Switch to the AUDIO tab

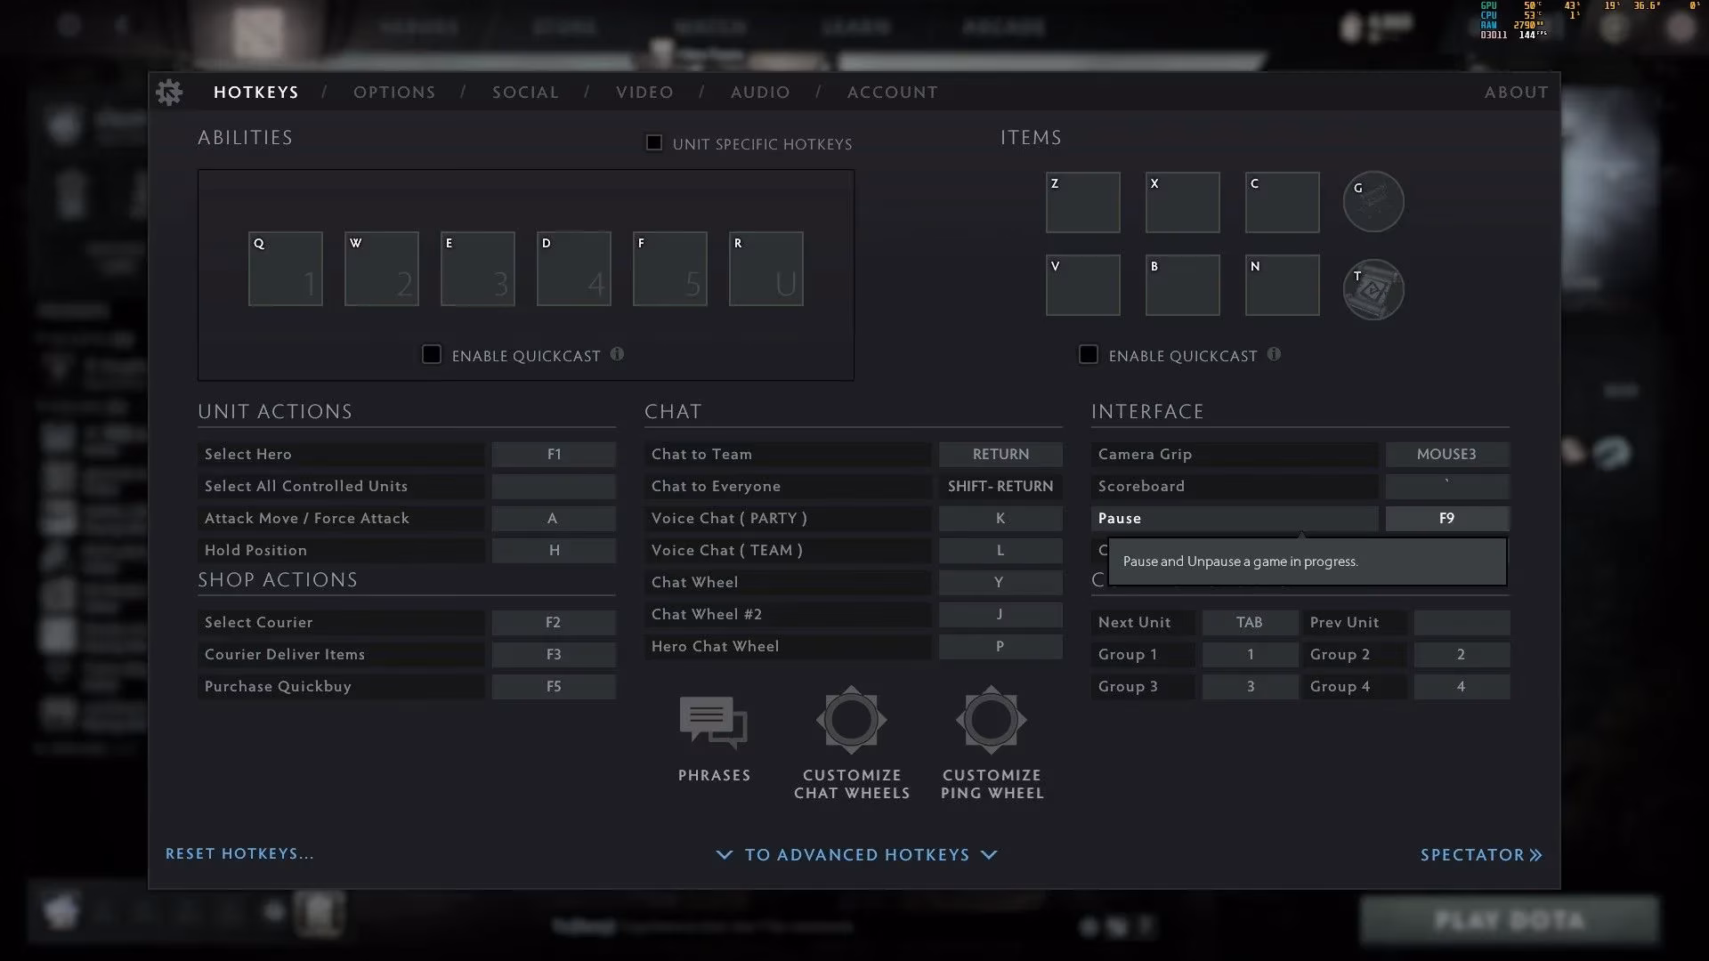pos(759,92)
